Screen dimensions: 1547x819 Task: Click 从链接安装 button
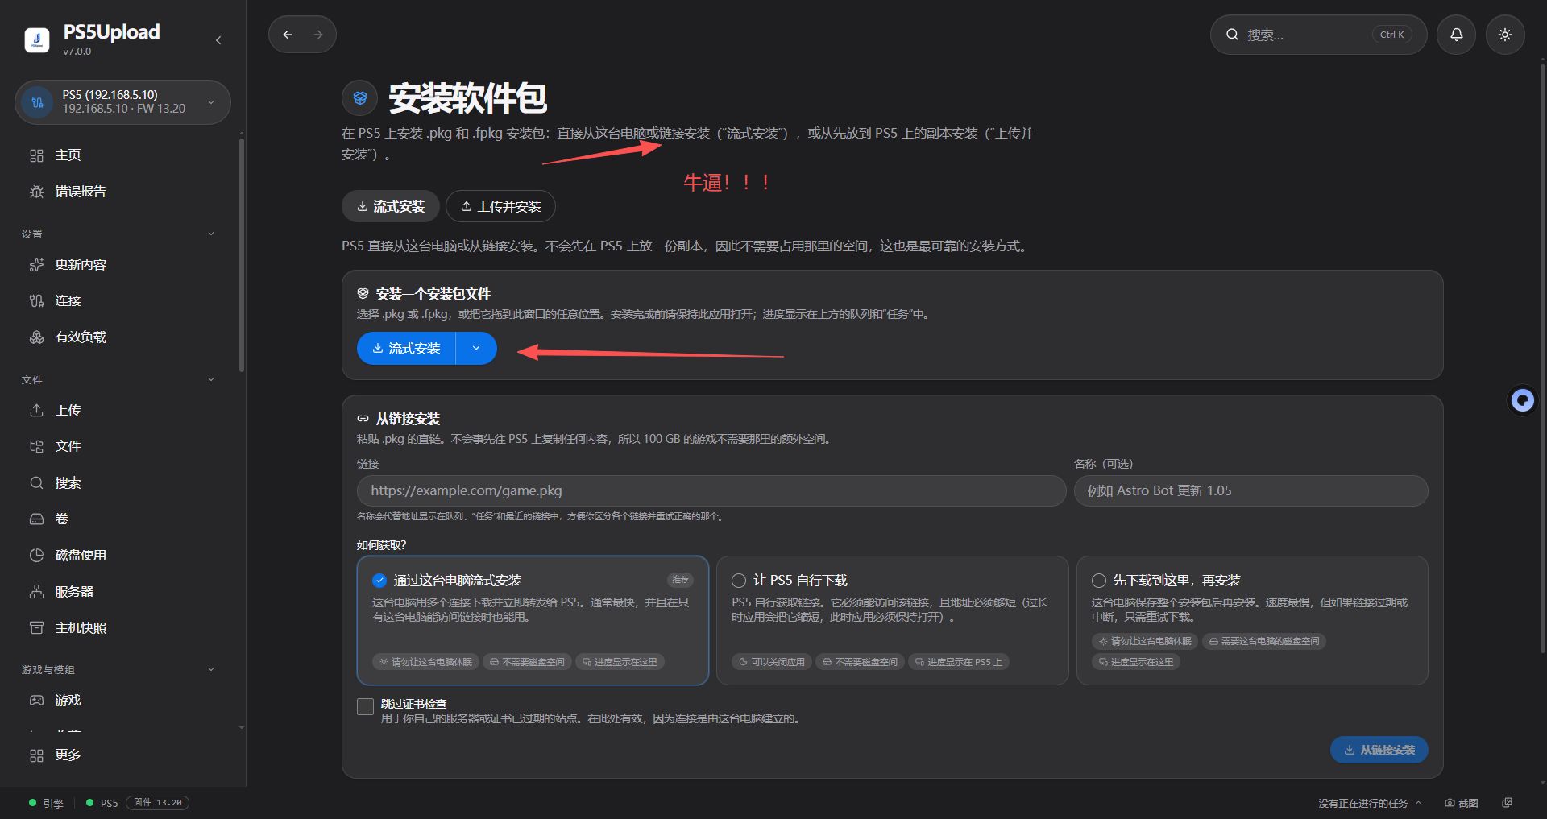[1379, 750]
